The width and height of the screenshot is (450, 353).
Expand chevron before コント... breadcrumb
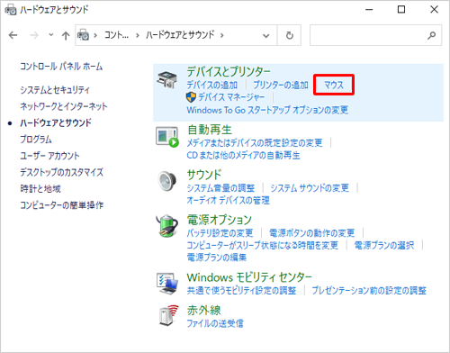pyautogui.click(x=95, y=35)
